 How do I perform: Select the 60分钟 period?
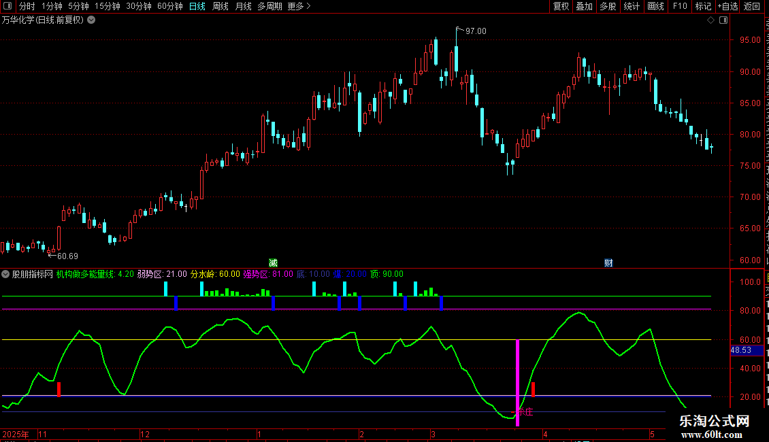(x=170, y=6)
